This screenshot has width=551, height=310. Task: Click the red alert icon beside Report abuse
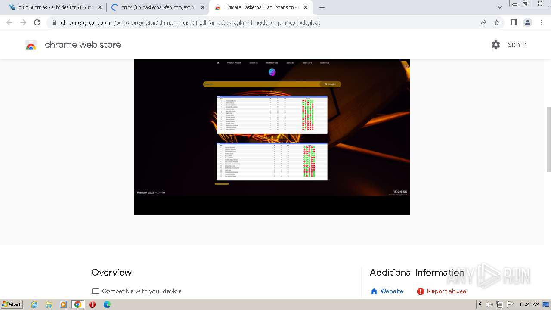421,291
